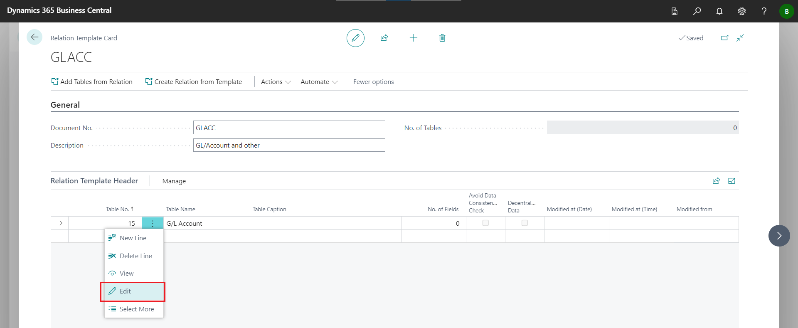Click the Modified from column header
798x328 pixels.
694,210
